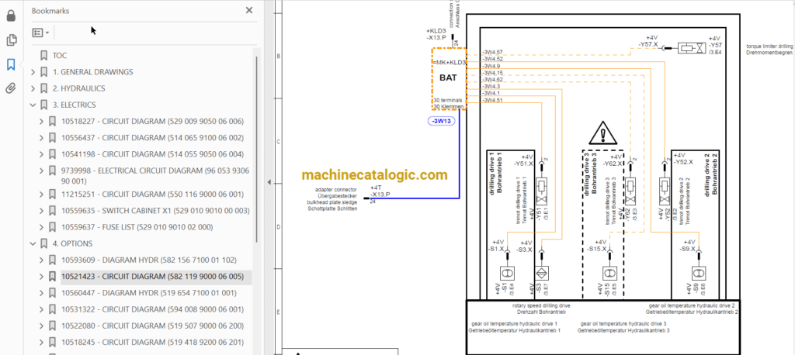Viewport: 795px width, 355px height.
Task: Open the bookmarks options dropdown menu
Action: click(x=40, y=33)
